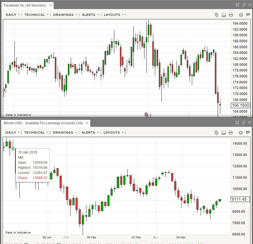Screen dimensions: 253x244
Task: Maximize the Facebook Inc chart panel
Action: (237, 5)
